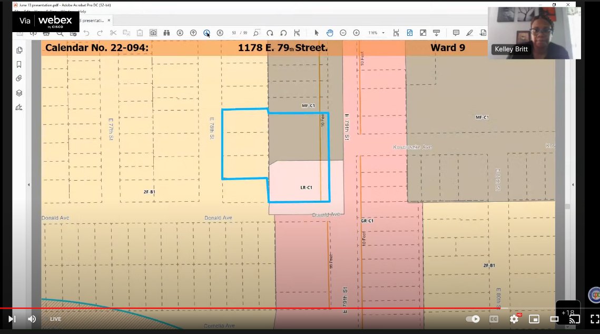
Task: Select the arrow Selection tool
Action: [317, 33]
